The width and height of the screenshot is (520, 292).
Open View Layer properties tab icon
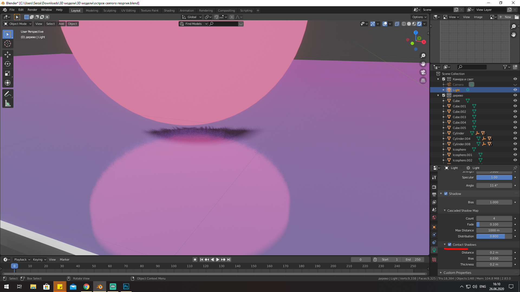click(434, 202)
